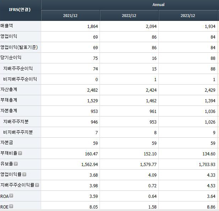
Task: Select the 2023/12 column header
Action: (x=188, y=16)
